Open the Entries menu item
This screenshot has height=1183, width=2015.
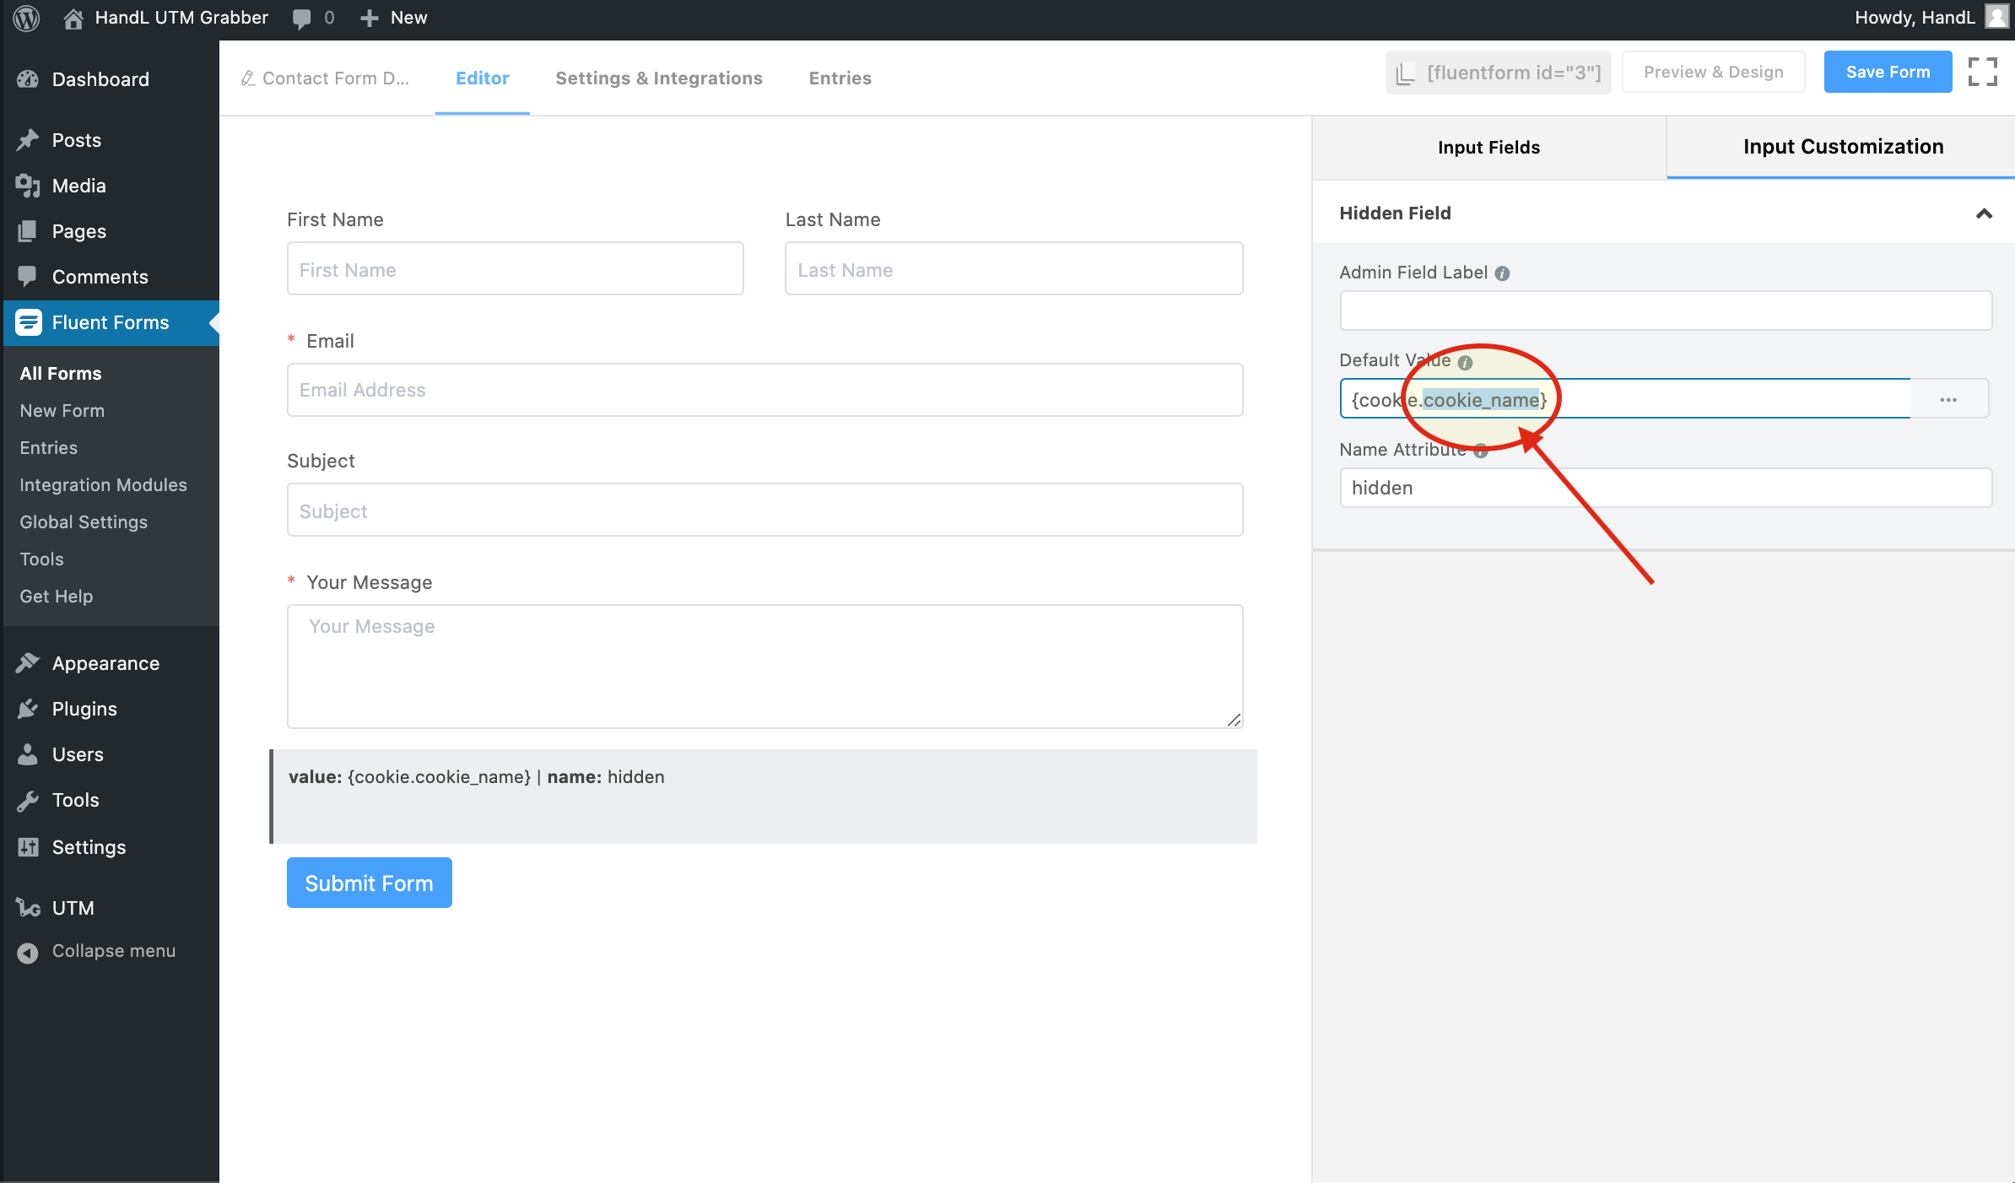(840, 78)
